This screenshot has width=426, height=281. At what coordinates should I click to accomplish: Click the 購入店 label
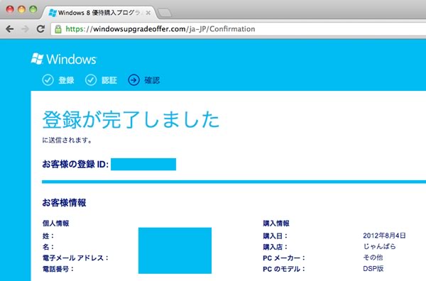click(x=275, y=247)
